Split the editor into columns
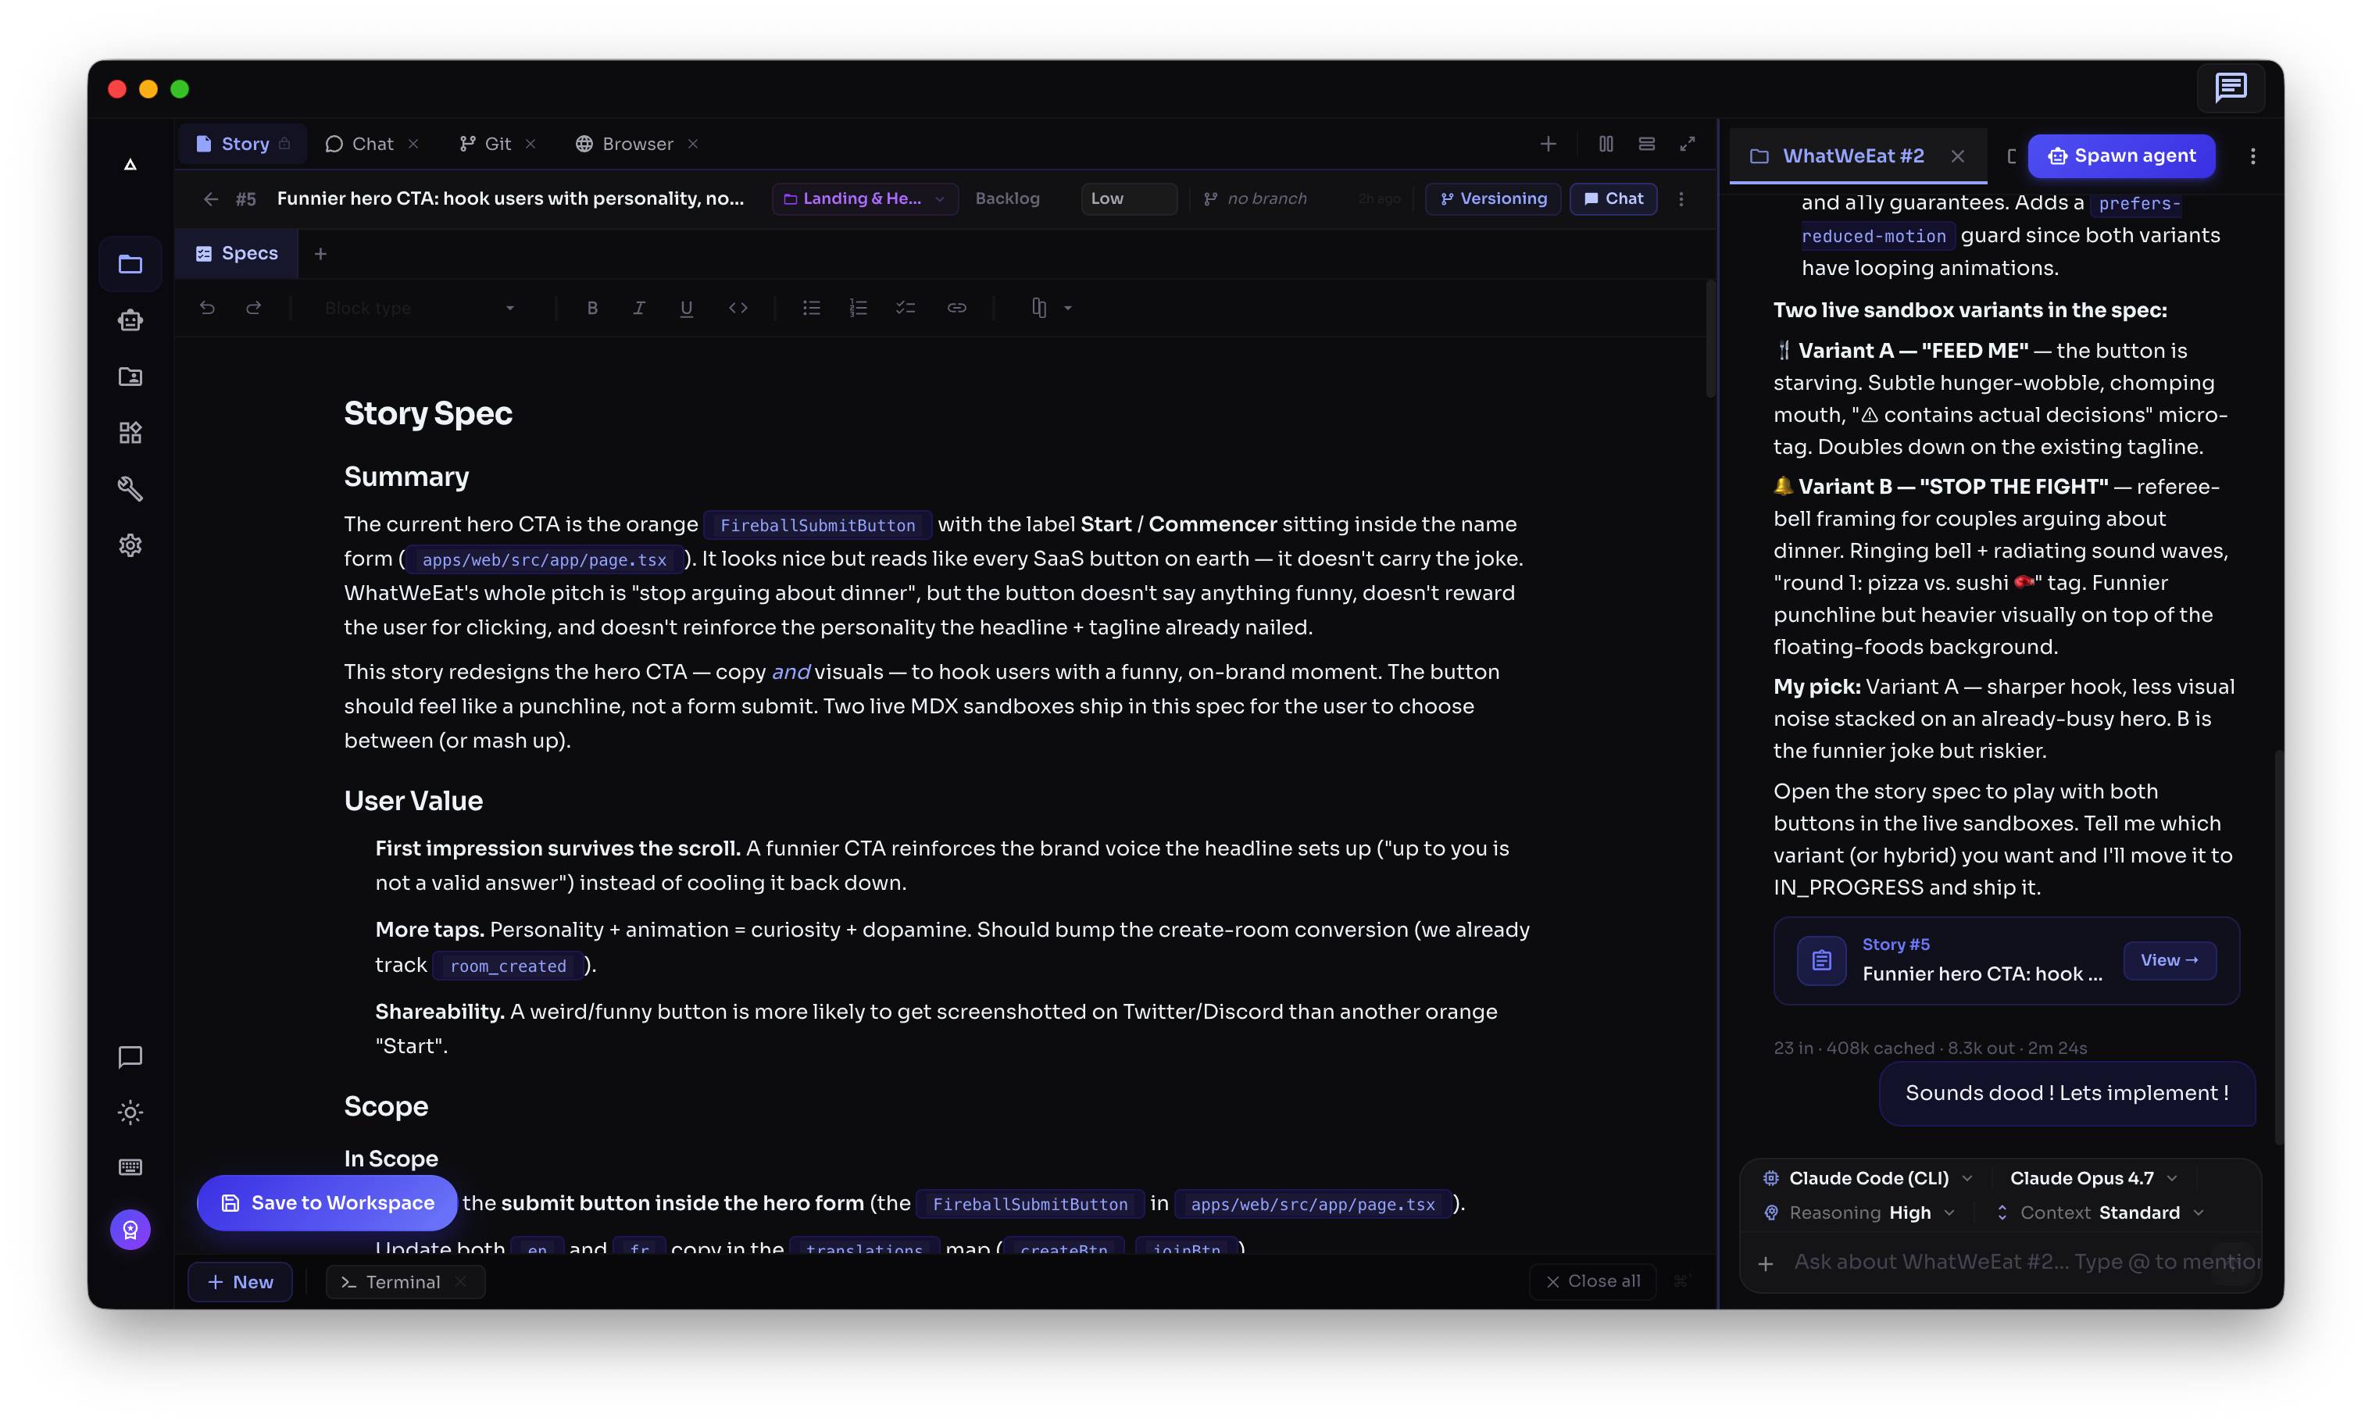This screenshot has width=2372, height=1425. pyautogui.click(x=1606, y=144)
